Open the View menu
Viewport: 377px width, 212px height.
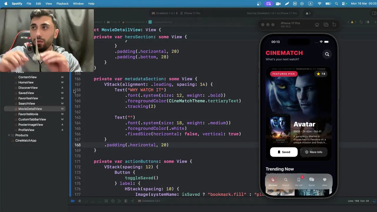(49, 4)
